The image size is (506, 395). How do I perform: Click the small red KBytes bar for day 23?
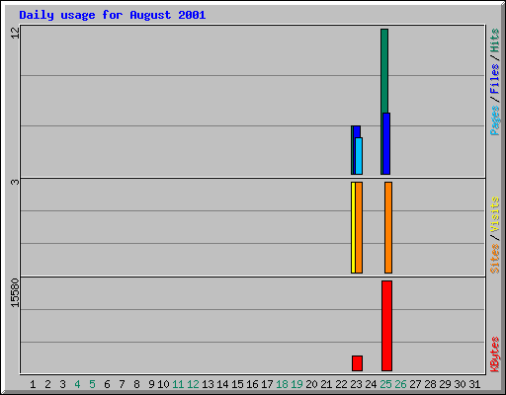pos(357,363)
